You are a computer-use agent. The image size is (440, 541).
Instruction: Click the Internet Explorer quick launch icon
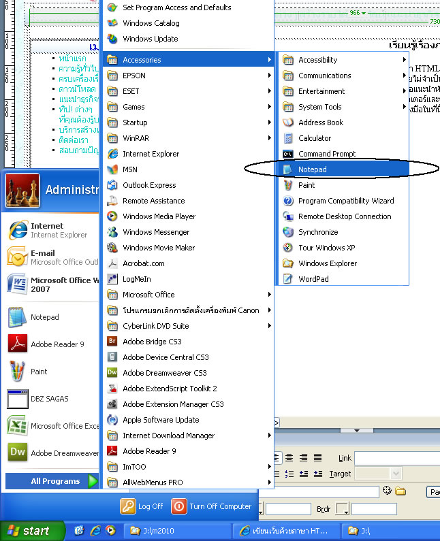(x=95, y=531)
